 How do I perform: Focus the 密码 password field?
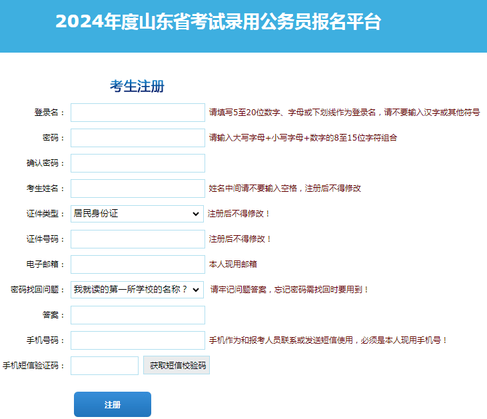pos(138,138)
